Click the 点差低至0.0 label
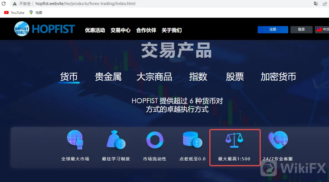This screenshot has width=329, height=182. coord(192,159)
